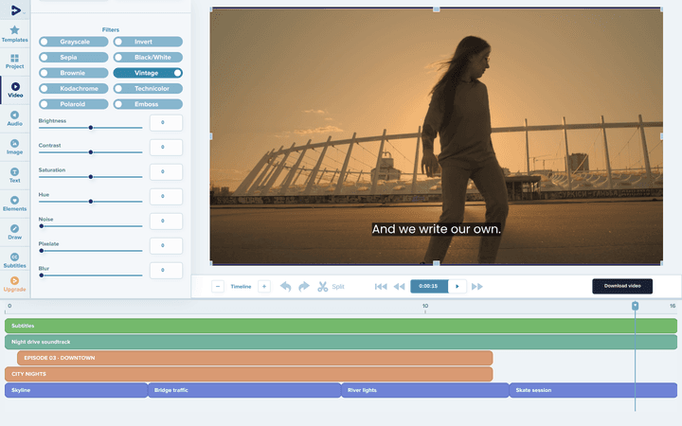The image size is (682, 426).
Task: Disable the Vintage filter
Action: (x=148, y=73)
